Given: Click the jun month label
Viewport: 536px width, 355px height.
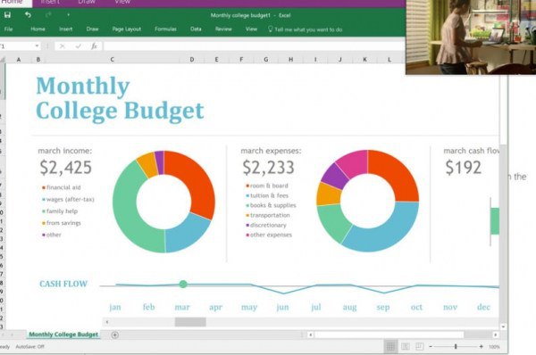Looking at the screenshot, I should 282,307.
